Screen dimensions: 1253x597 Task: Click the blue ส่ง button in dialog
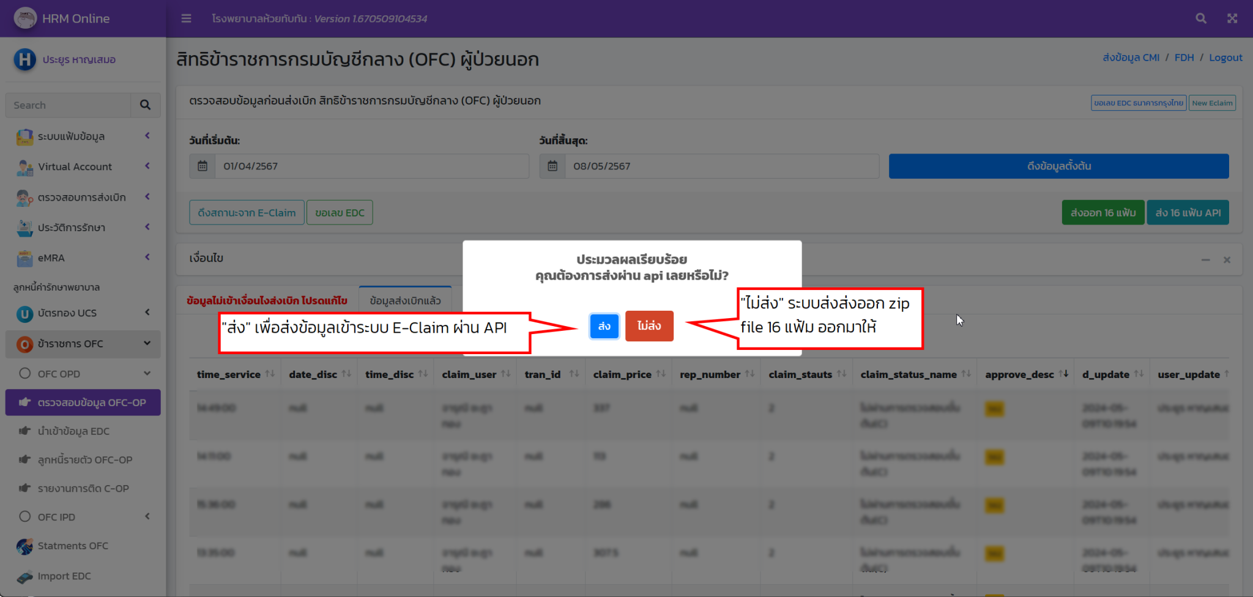pyautogui.click(x=604, y=326)
